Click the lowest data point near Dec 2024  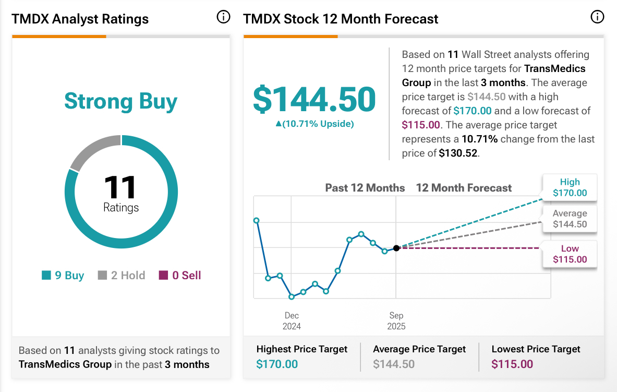point(292,296)
